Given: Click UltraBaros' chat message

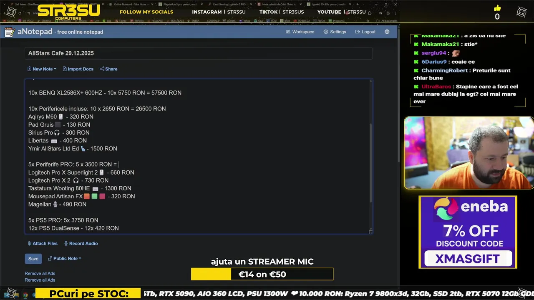Looking at the screenshot, I should (466, 94).
